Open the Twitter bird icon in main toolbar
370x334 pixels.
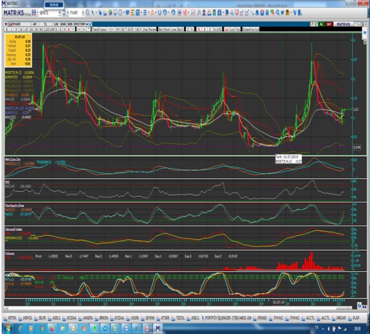click(x=282, y=12)
